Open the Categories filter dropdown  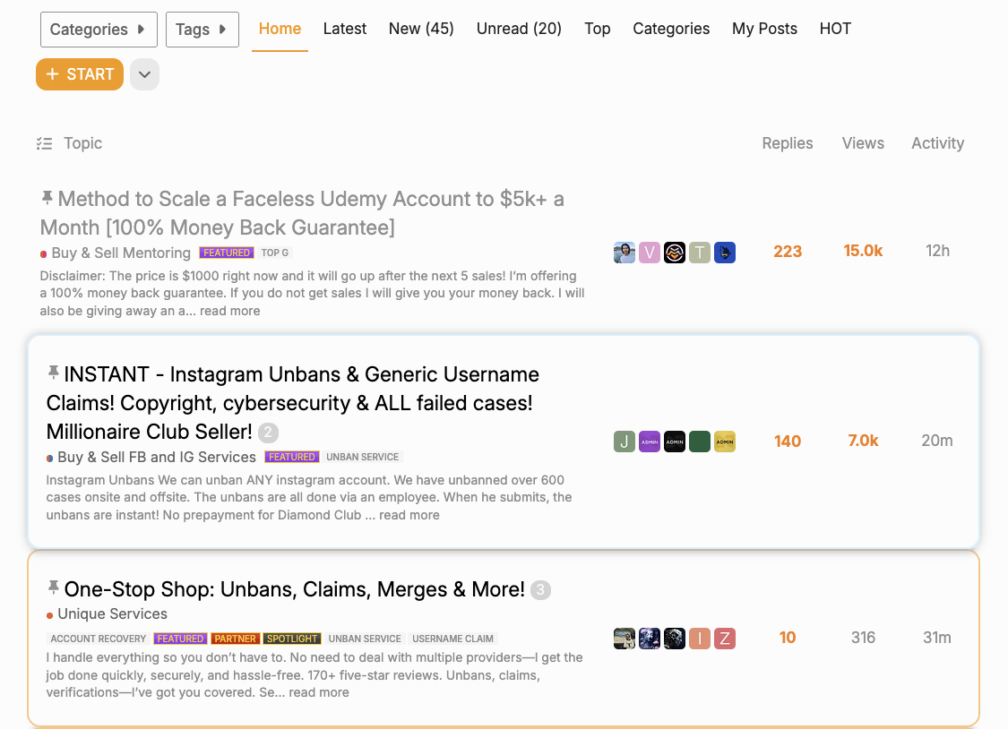tap(99, 30)
